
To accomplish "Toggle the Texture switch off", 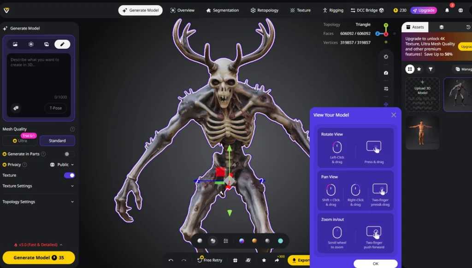I will (69, 175).
